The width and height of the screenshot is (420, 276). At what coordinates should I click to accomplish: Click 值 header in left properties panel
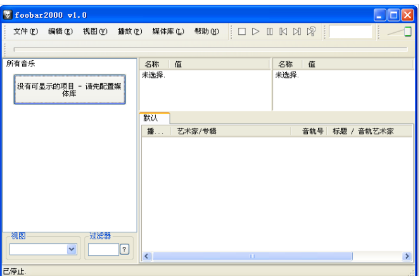click(x=220, y=64)
